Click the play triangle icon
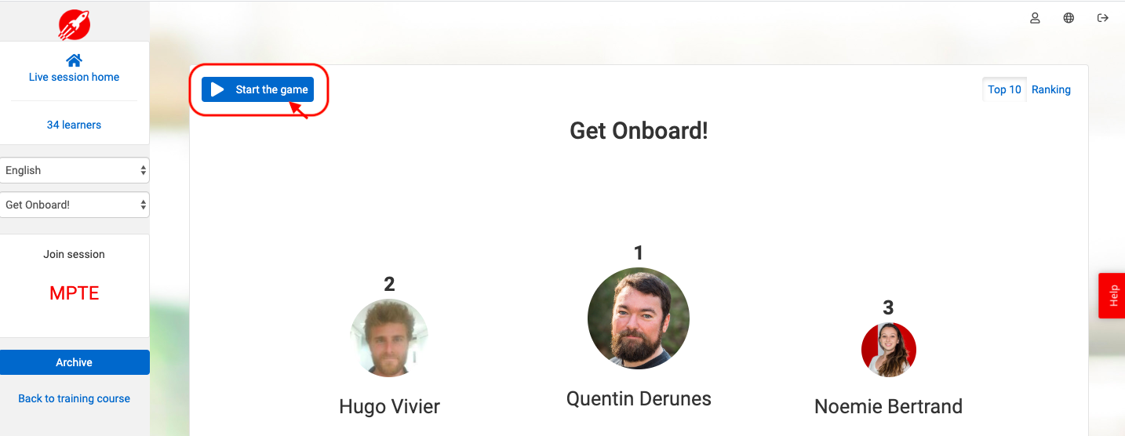Screen dimensions: 1125x436 click(217, 89)
